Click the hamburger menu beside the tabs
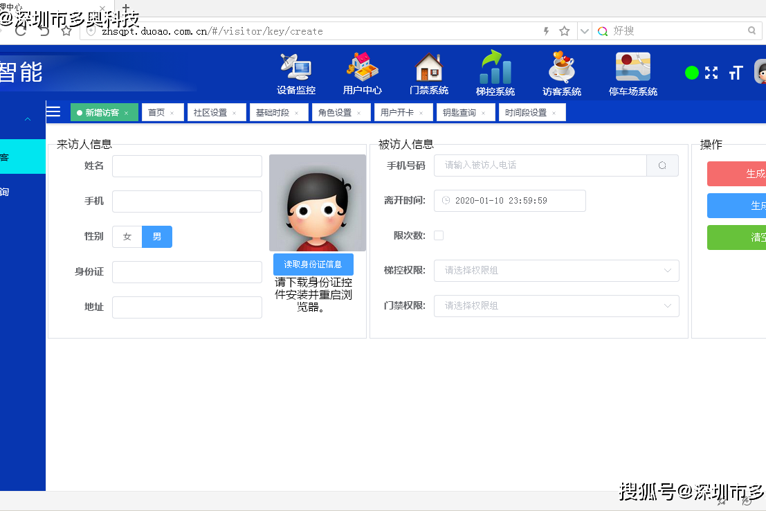The width and height of the screenshot is (766, 511). [x=53, y=111]
